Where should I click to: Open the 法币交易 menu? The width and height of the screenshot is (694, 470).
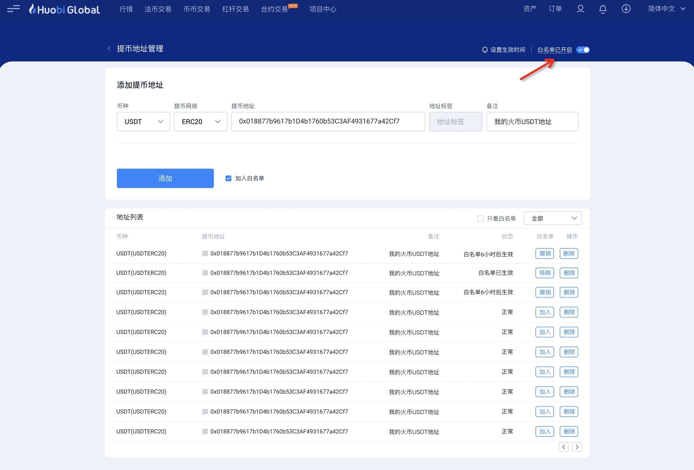click(x=158, y=9)
